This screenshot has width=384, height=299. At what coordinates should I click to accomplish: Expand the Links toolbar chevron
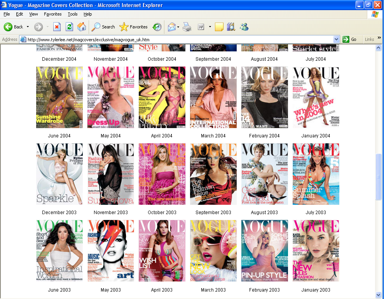pos(379,38)
